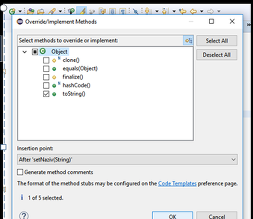Click the Open Type toolbar icon
Screen dimensions: 253x219
(30, 11)
